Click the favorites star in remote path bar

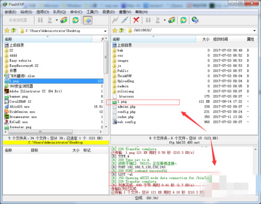[x=115, y=31]
